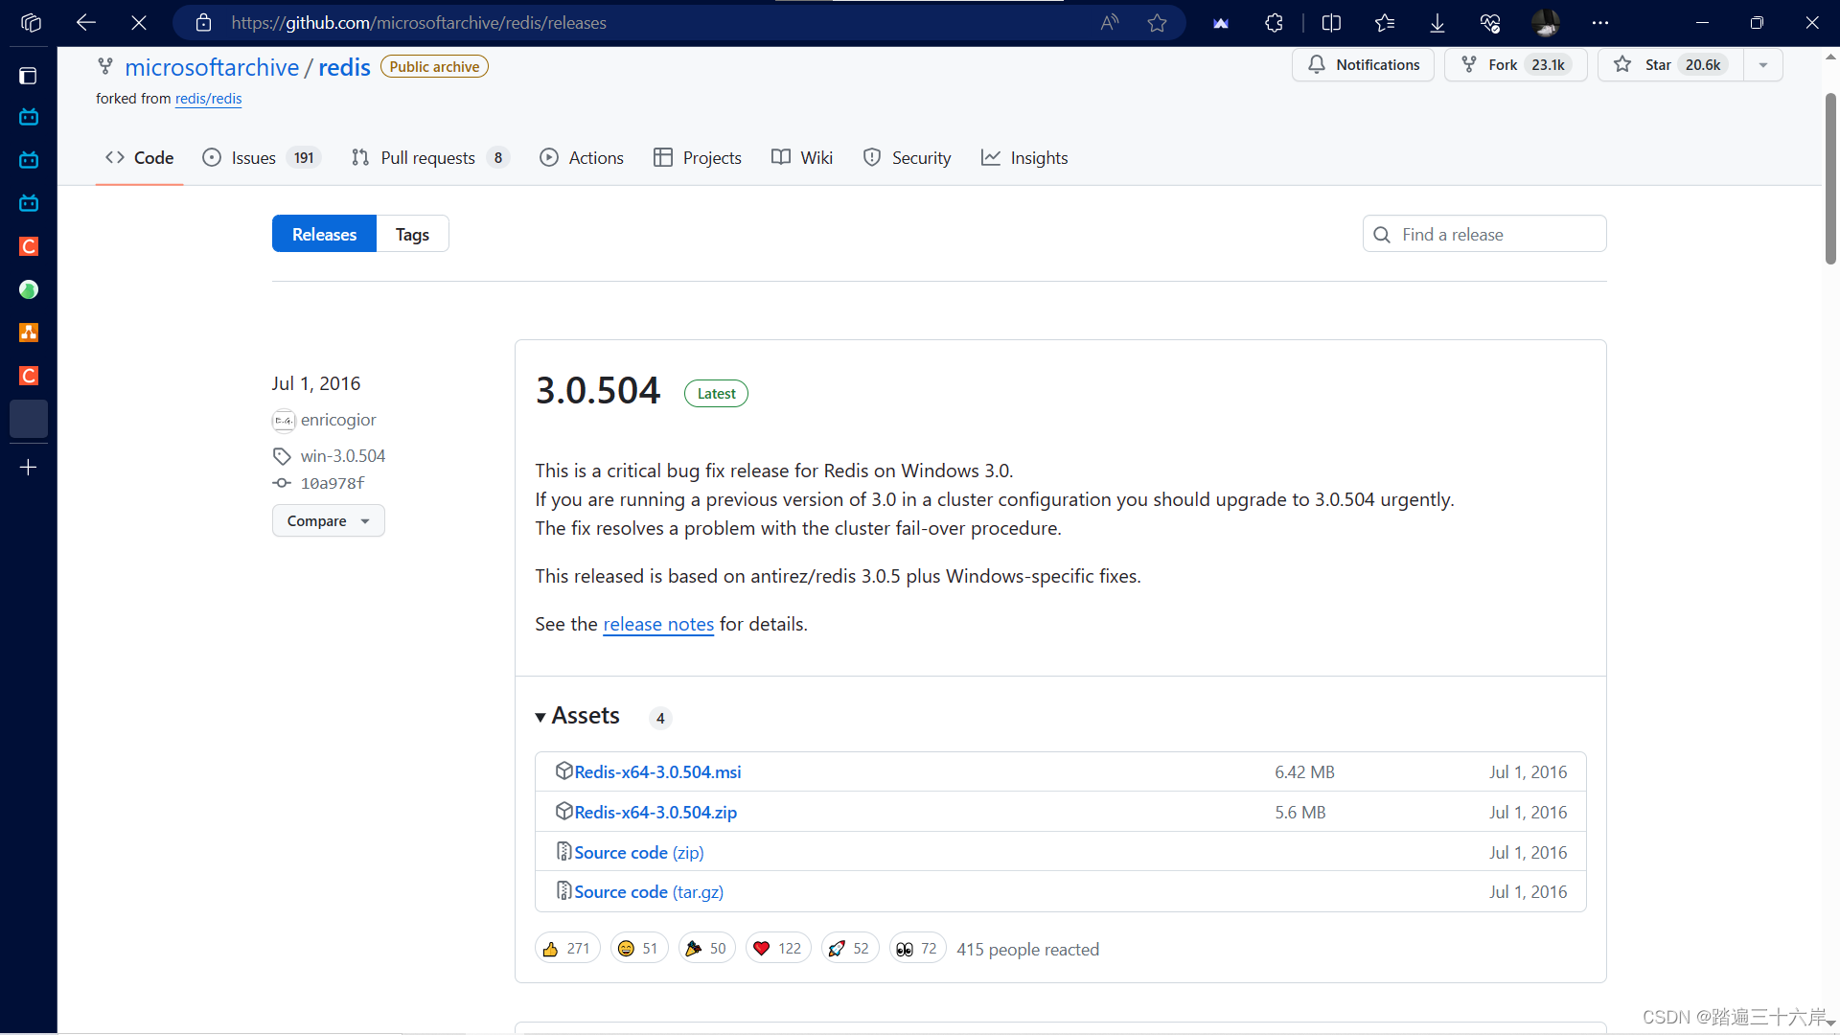Open the tab actions sidebar icon

pyautogui.click(x=29, y=76)
